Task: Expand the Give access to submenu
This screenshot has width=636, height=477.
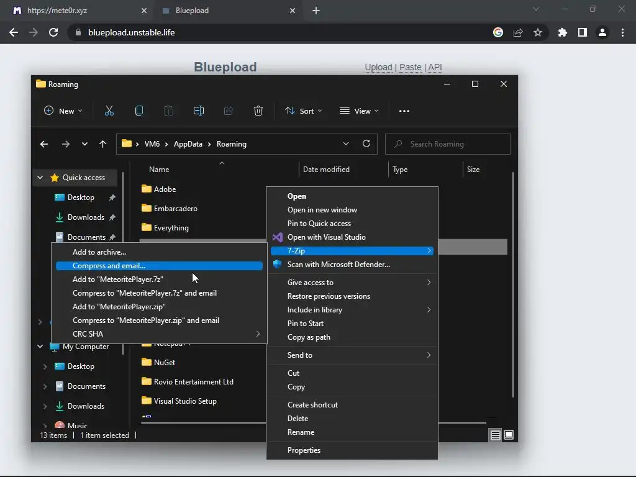Action: [352, 283]
